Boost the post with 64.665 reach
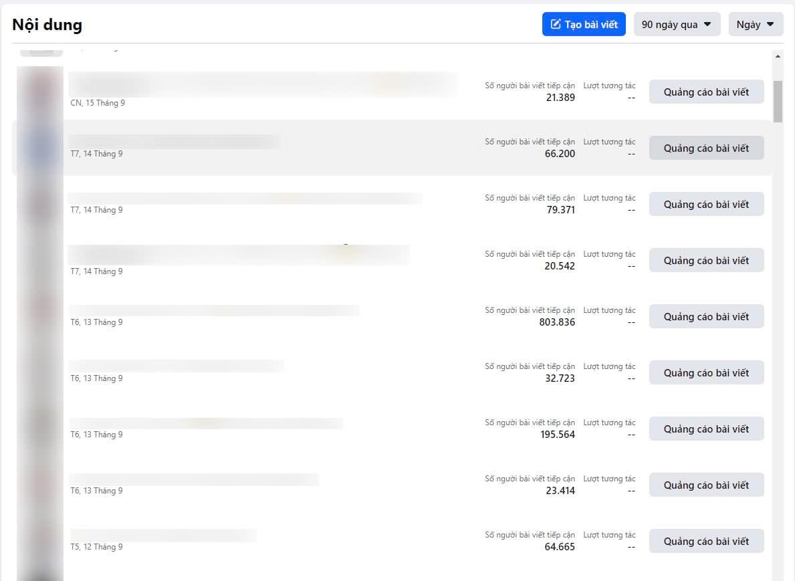Image resolution: width=795 pixels, height=581 pixels. [706, 542]
